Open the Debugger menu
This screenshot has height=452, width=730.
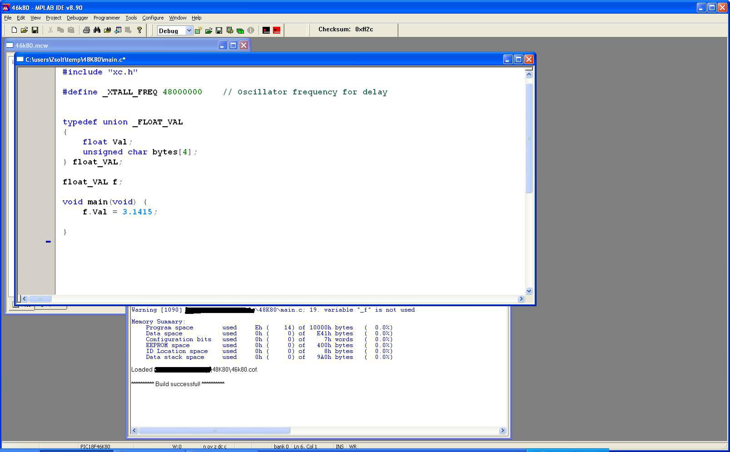point(78,18)
